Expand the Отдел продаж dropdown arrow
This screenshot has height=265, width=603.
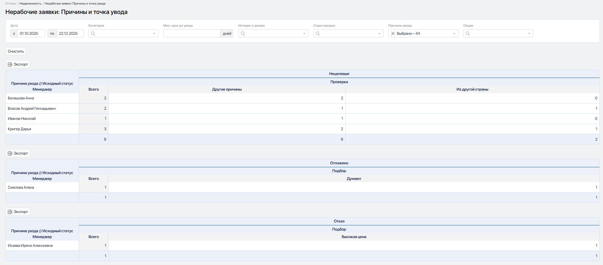pyautogui.click(x=379, y=33)
